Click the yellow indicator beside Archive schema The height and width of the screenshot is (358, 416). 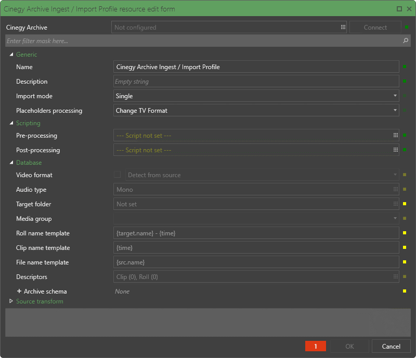pyautogui.click(x=405, y=291)
